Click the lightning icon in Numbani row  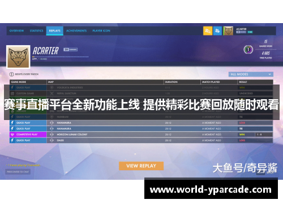12,117
